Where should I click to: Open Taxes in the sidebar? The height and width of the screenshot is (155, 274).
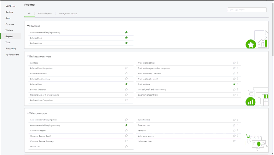[8, 42]
